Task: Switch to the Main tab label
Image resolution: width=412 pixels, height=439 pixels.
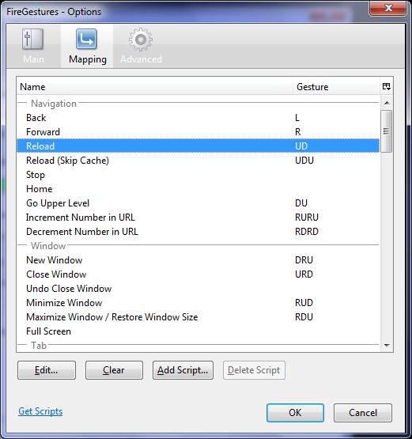Action: [33, 59]
